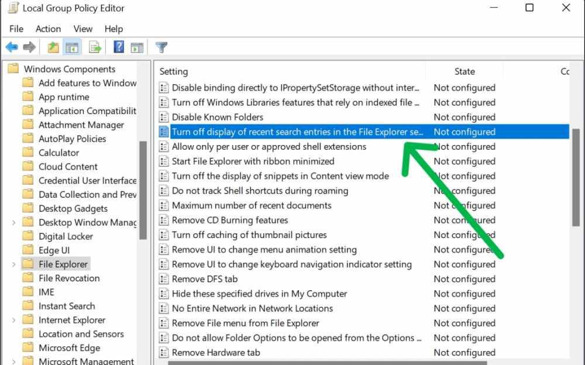Expand the Desktop Window Manager tree node
Screen dimensions: 585x365
pyautogui.click(x=14, y=222)
